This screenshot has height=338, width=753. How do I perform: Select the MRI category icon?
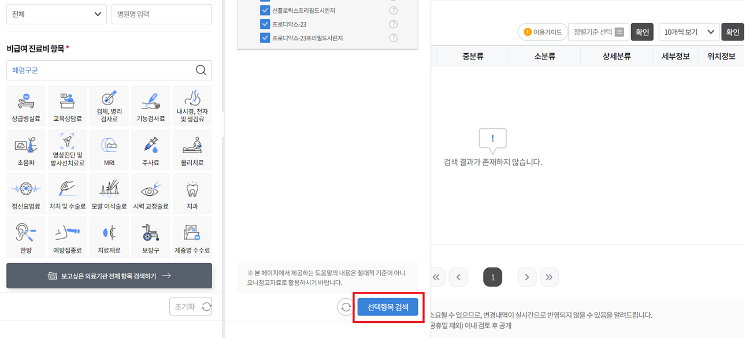tap(109, 148)
